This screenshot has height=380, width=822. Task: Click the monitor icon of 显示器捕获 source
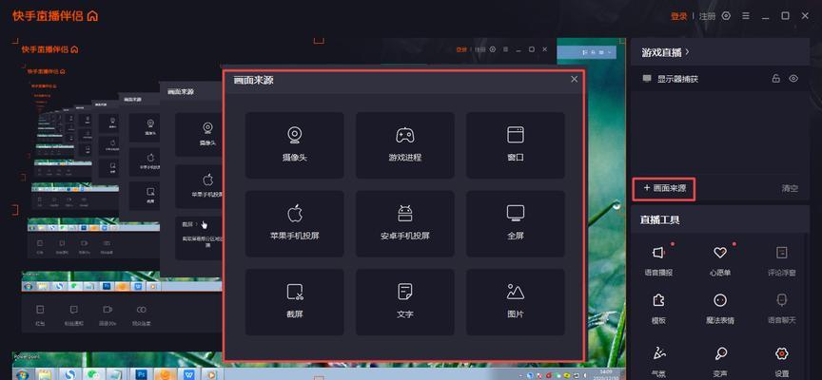click(647, 79)
